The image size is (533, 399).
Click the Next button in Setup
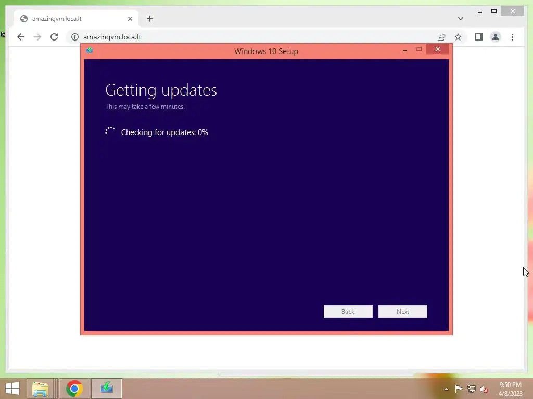(x=402, y=312)
